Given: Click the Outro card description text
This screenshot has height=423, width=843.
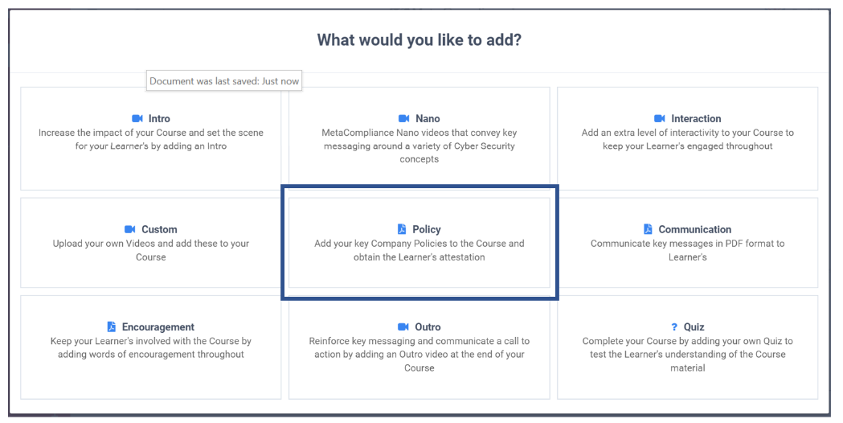Looking at the screenshot, I should (x=419, y=354).
